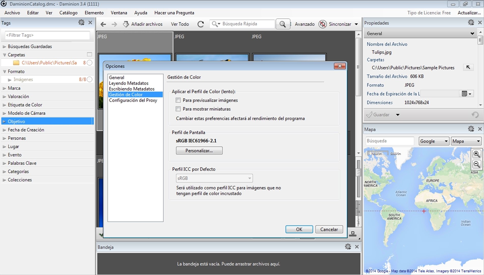Click the undo arrow next to Guardar
Viewport: 484px width, 275px height.
[x=475, y=115]
